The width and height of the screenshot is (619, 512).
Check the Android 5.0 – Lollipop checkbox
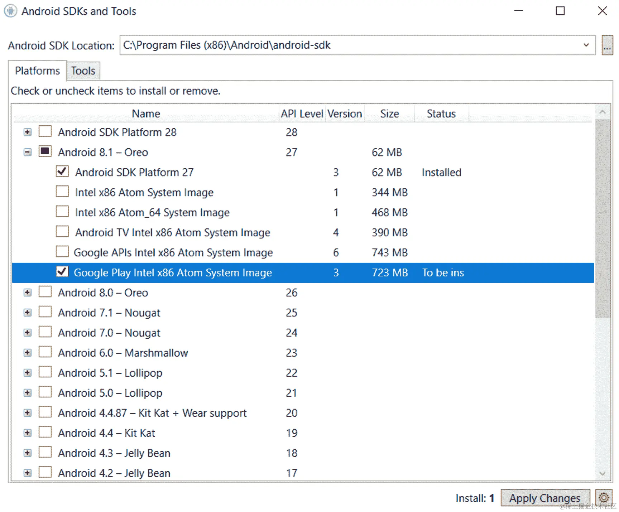pyautogui.click(x=45, y=392)
